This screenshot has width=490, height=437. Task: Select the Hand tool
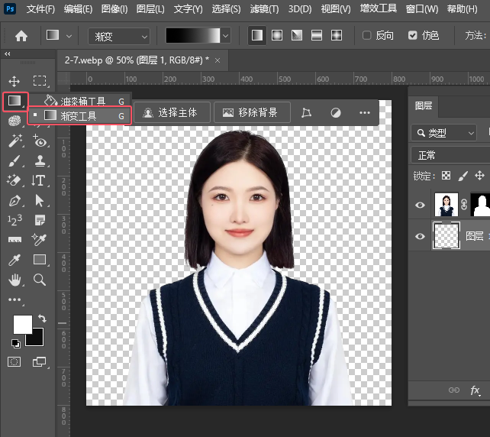point(15,280)
